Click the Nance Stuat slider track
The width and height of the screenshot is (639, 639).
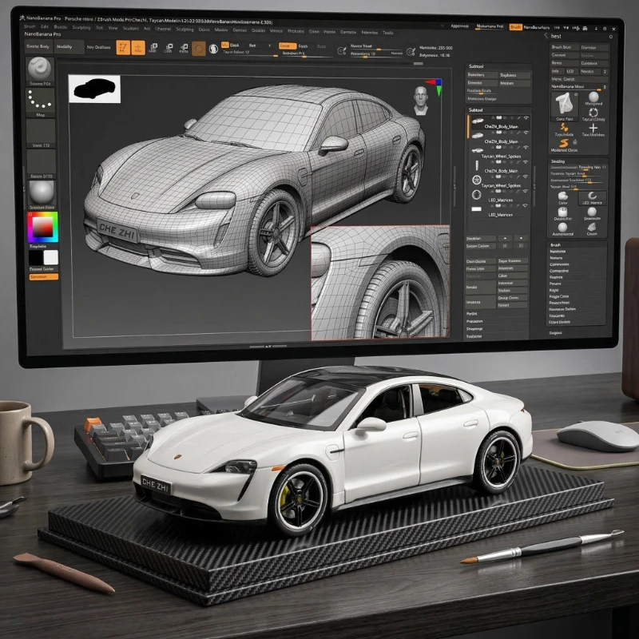click(x=376, y=50)
